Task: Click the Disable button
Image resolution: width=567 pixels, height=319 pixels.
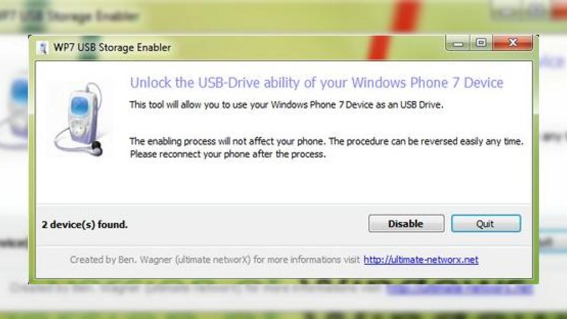Action: (406, 224)
